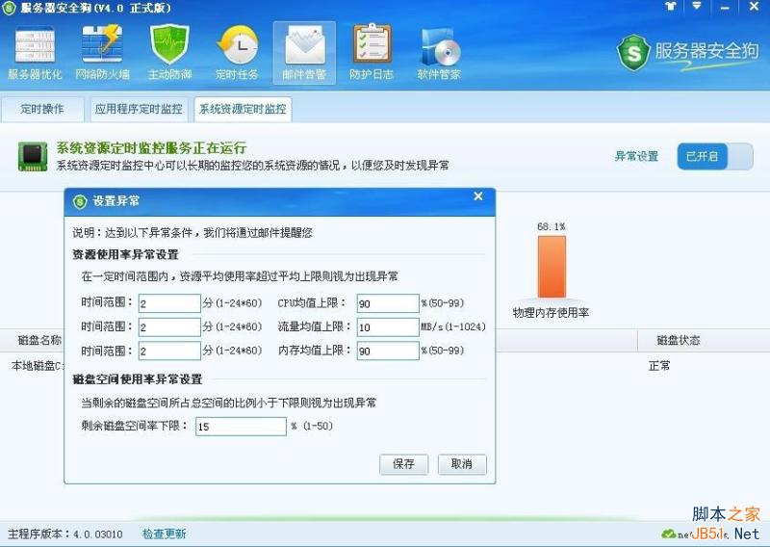Switch to the 应用程序定时监控 tab
Viewport: 770px width, 547px height.
pyautogui.click(x=139, y=109)
